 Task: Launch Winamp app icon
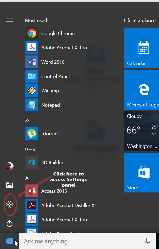click(x=32, y=91)
